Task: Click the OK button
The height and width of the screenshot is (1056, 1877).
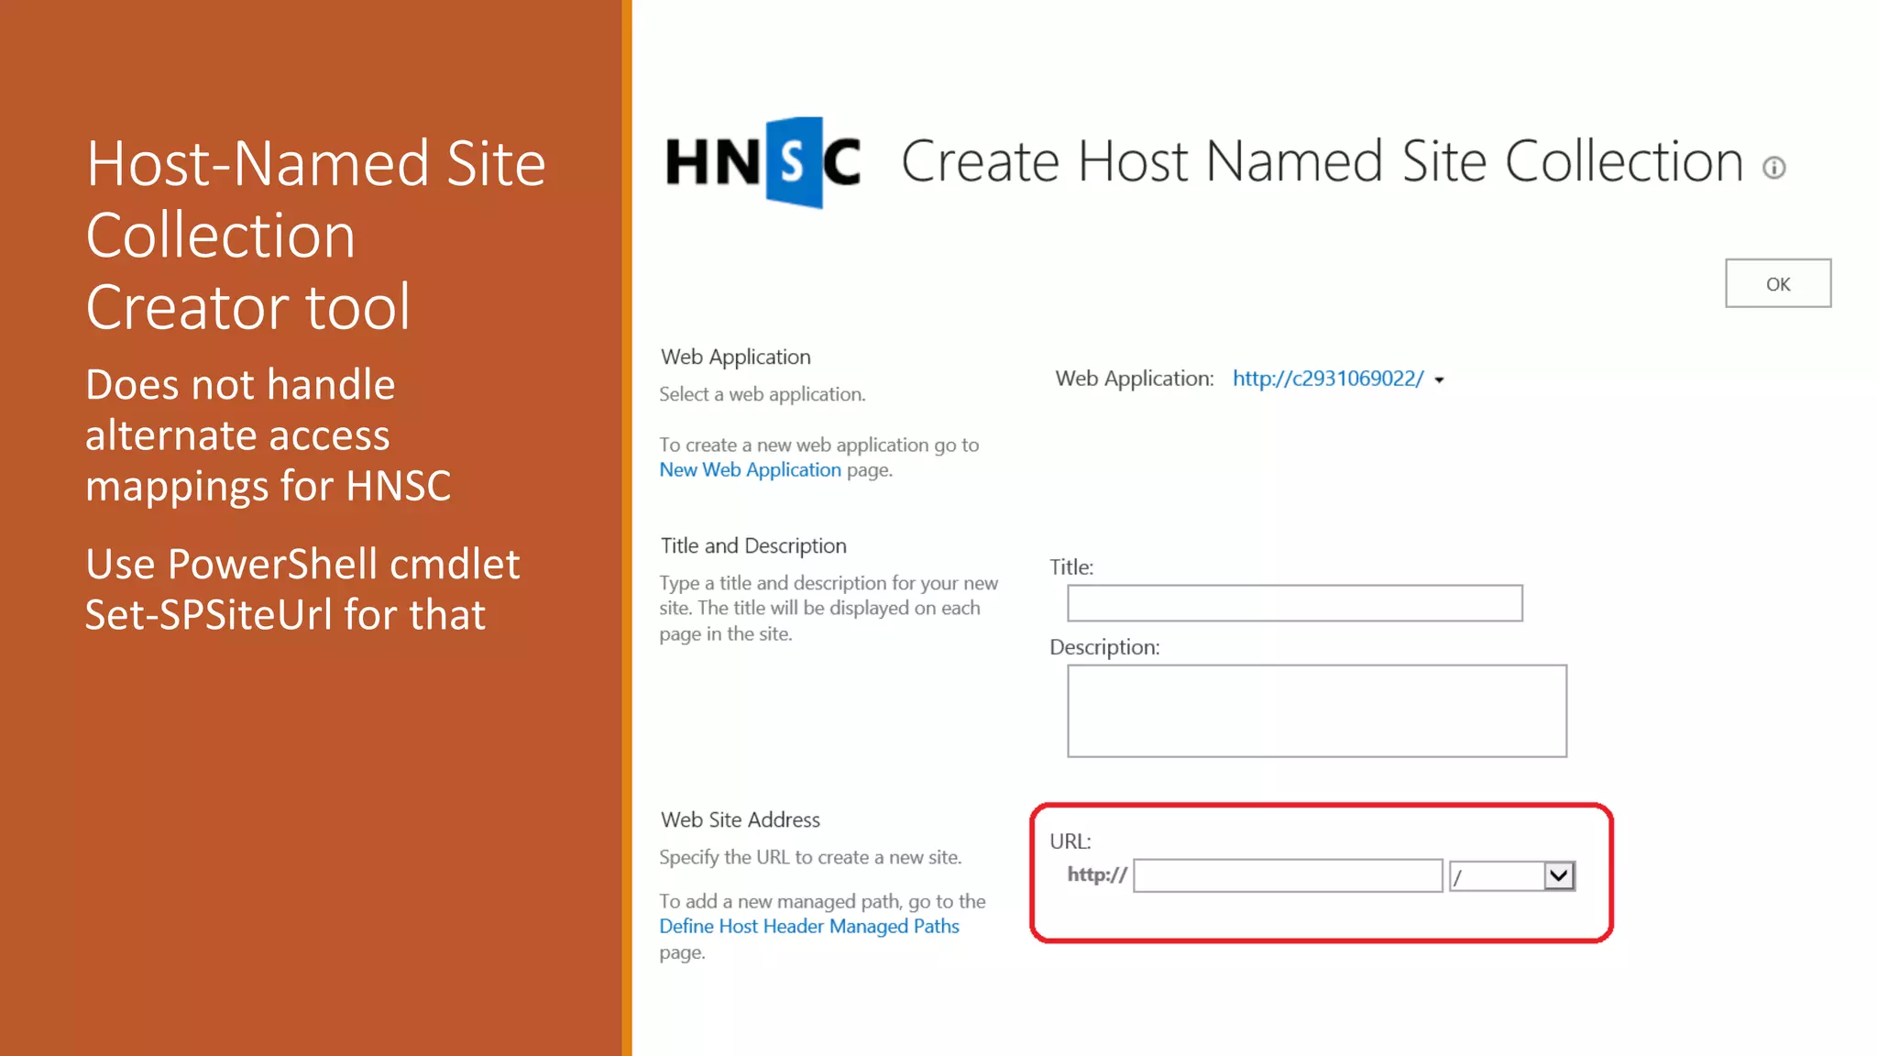Action: (1778, 283)
